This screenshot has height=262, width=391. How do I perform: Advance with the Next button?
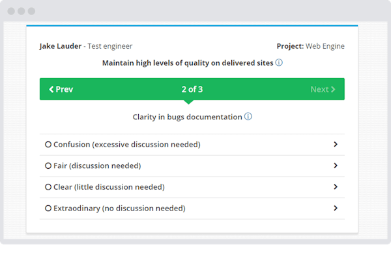click(323, 89)
